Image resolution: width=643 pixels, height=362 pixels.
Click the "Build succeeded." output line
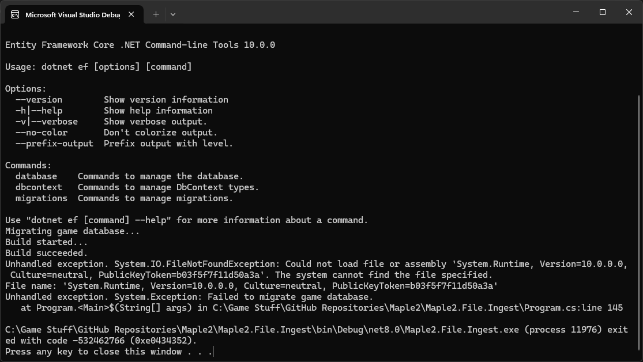coord(47,253)
